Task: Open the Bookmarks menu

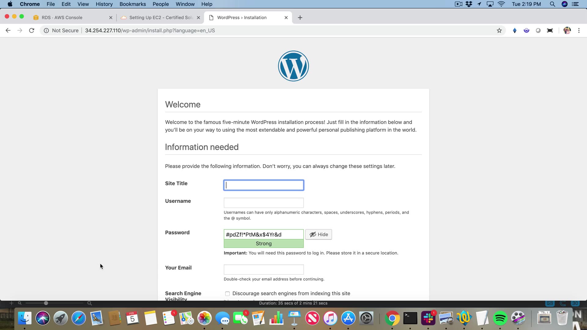Action: (x=132, y=4)
